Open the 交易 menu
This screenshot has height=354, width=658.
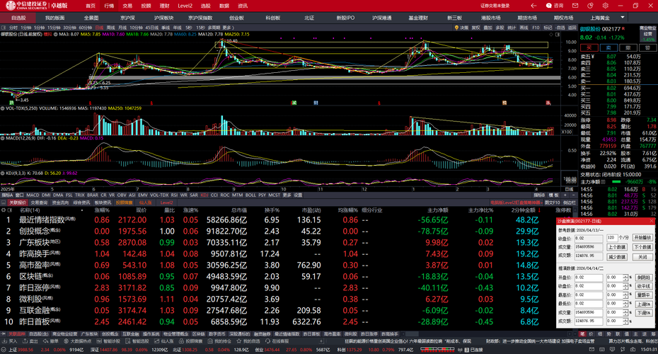point(127,6)
